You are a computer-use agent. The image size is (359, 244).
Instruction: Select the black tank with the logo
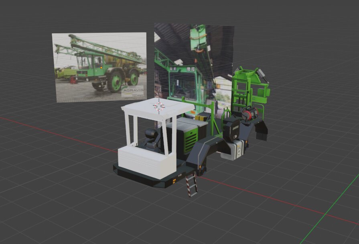click(232, 130)
